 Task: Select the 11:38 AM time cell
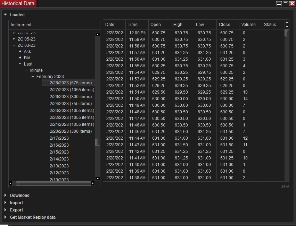tap(137, 178)
